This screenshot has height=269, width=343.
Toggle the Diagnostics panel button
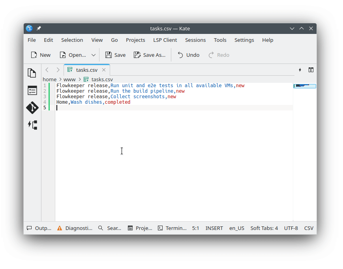[x=75, y=228]
